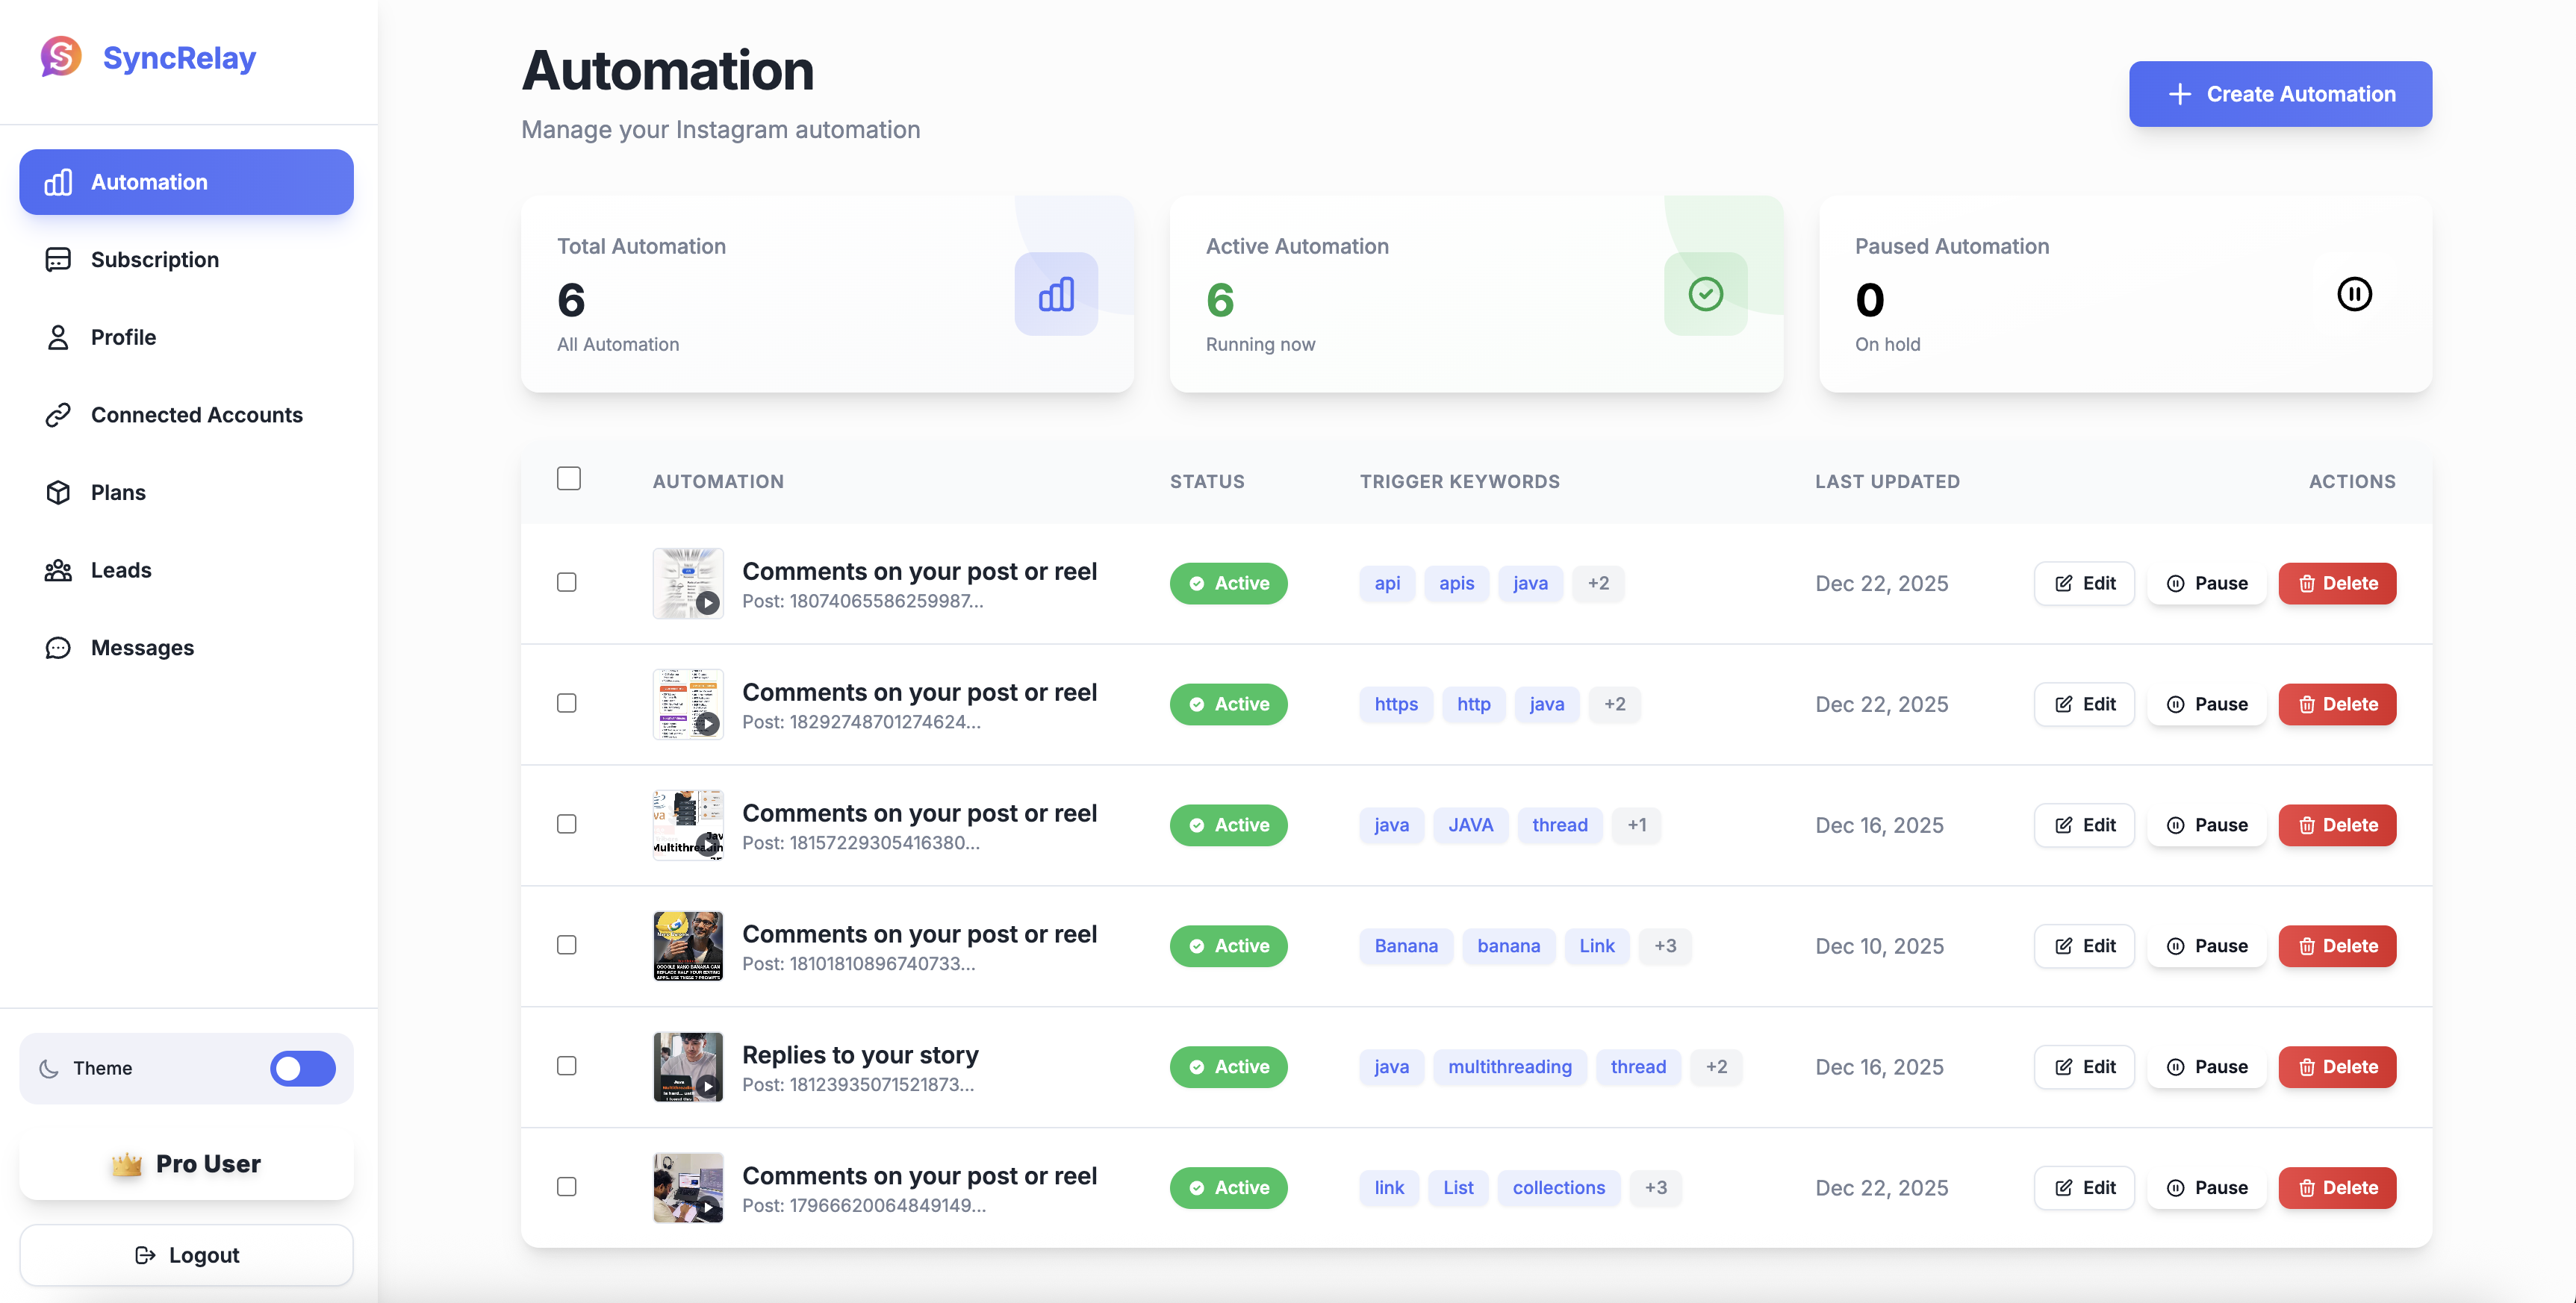Click the chain link icon beside Connected Accounts
The height and width of the screenshot is (1303, 2576).
point(58,415)
